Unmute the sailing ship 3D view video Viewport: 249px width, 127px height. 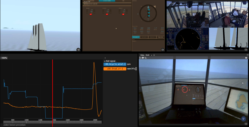(78, 50)
